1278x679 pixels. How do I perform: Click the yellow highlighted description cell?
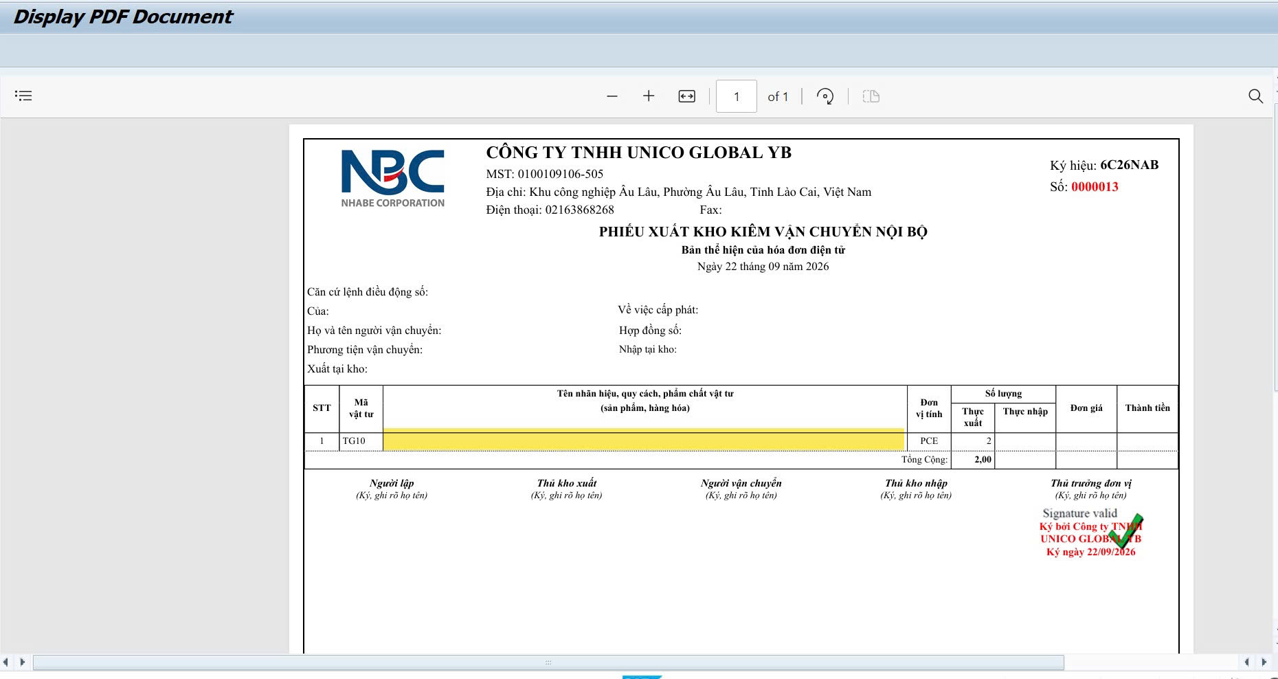point(644,440)
